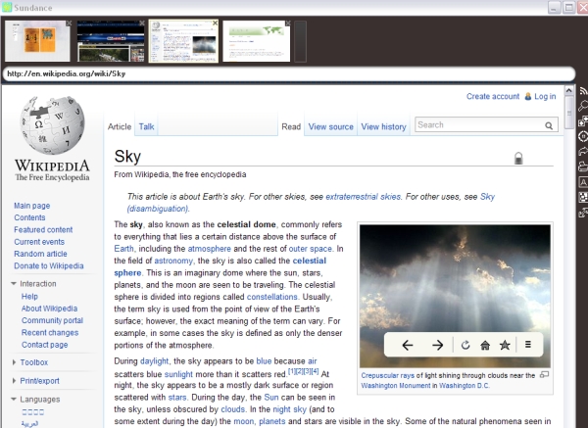Reload the page with the refresh icon
This screenshot has height=428, width=588.
[x=465, y=345]
